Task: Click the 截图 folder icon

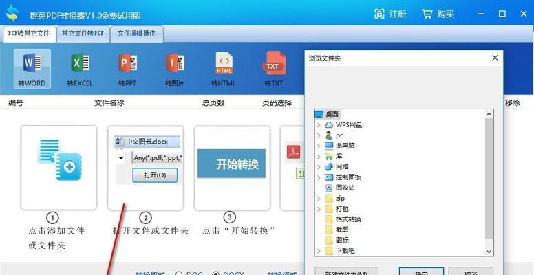Action: [x=329, y=230]
